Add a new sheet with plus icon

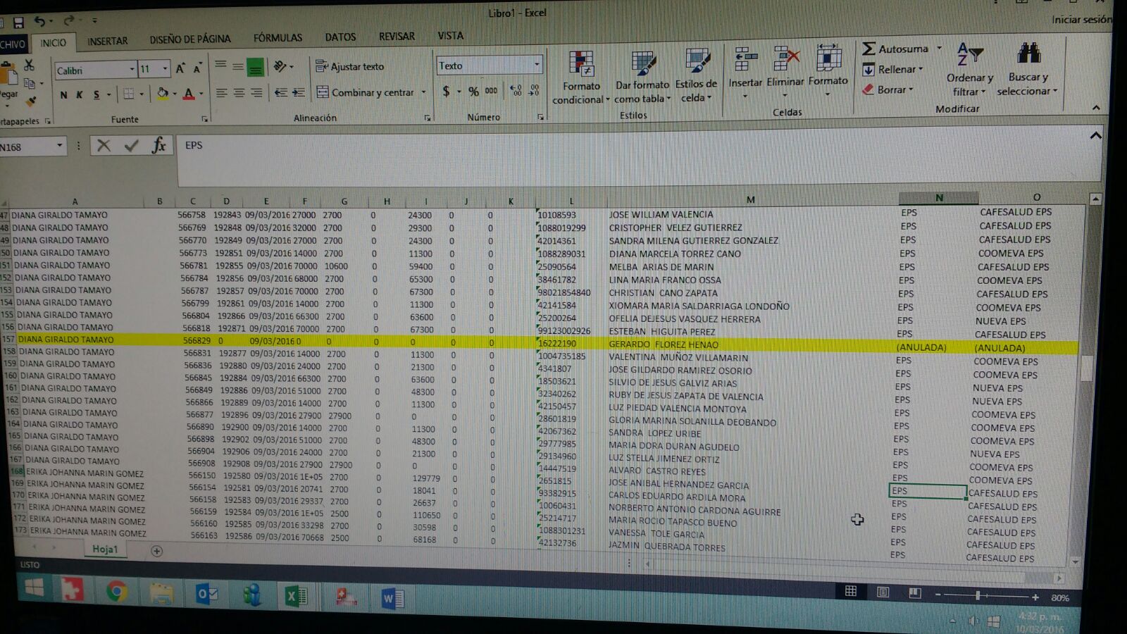[156, 551]
